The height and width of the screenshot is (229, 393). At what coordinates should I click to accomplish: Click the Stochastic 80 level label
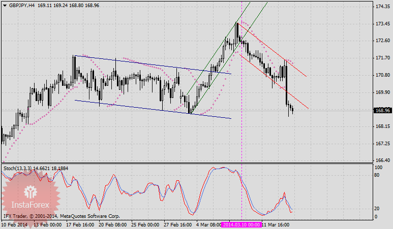click(x=378, y=175)
